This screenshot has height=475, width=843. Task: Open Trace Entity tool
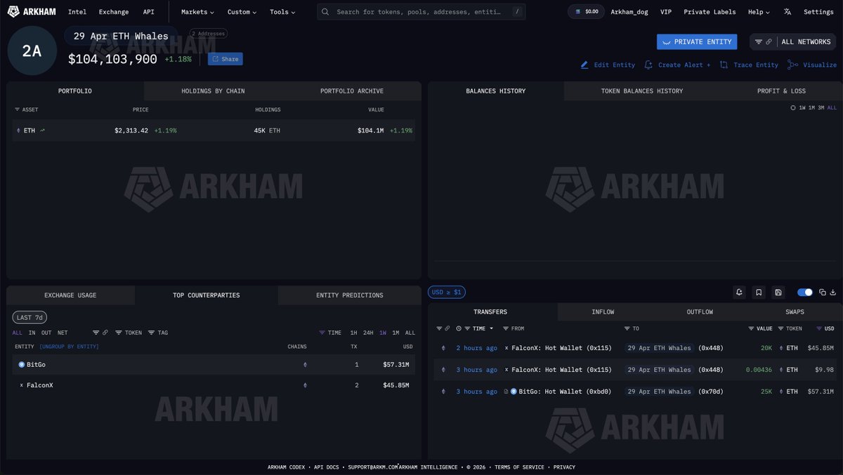pyautogui.click(x=749, y=65)
